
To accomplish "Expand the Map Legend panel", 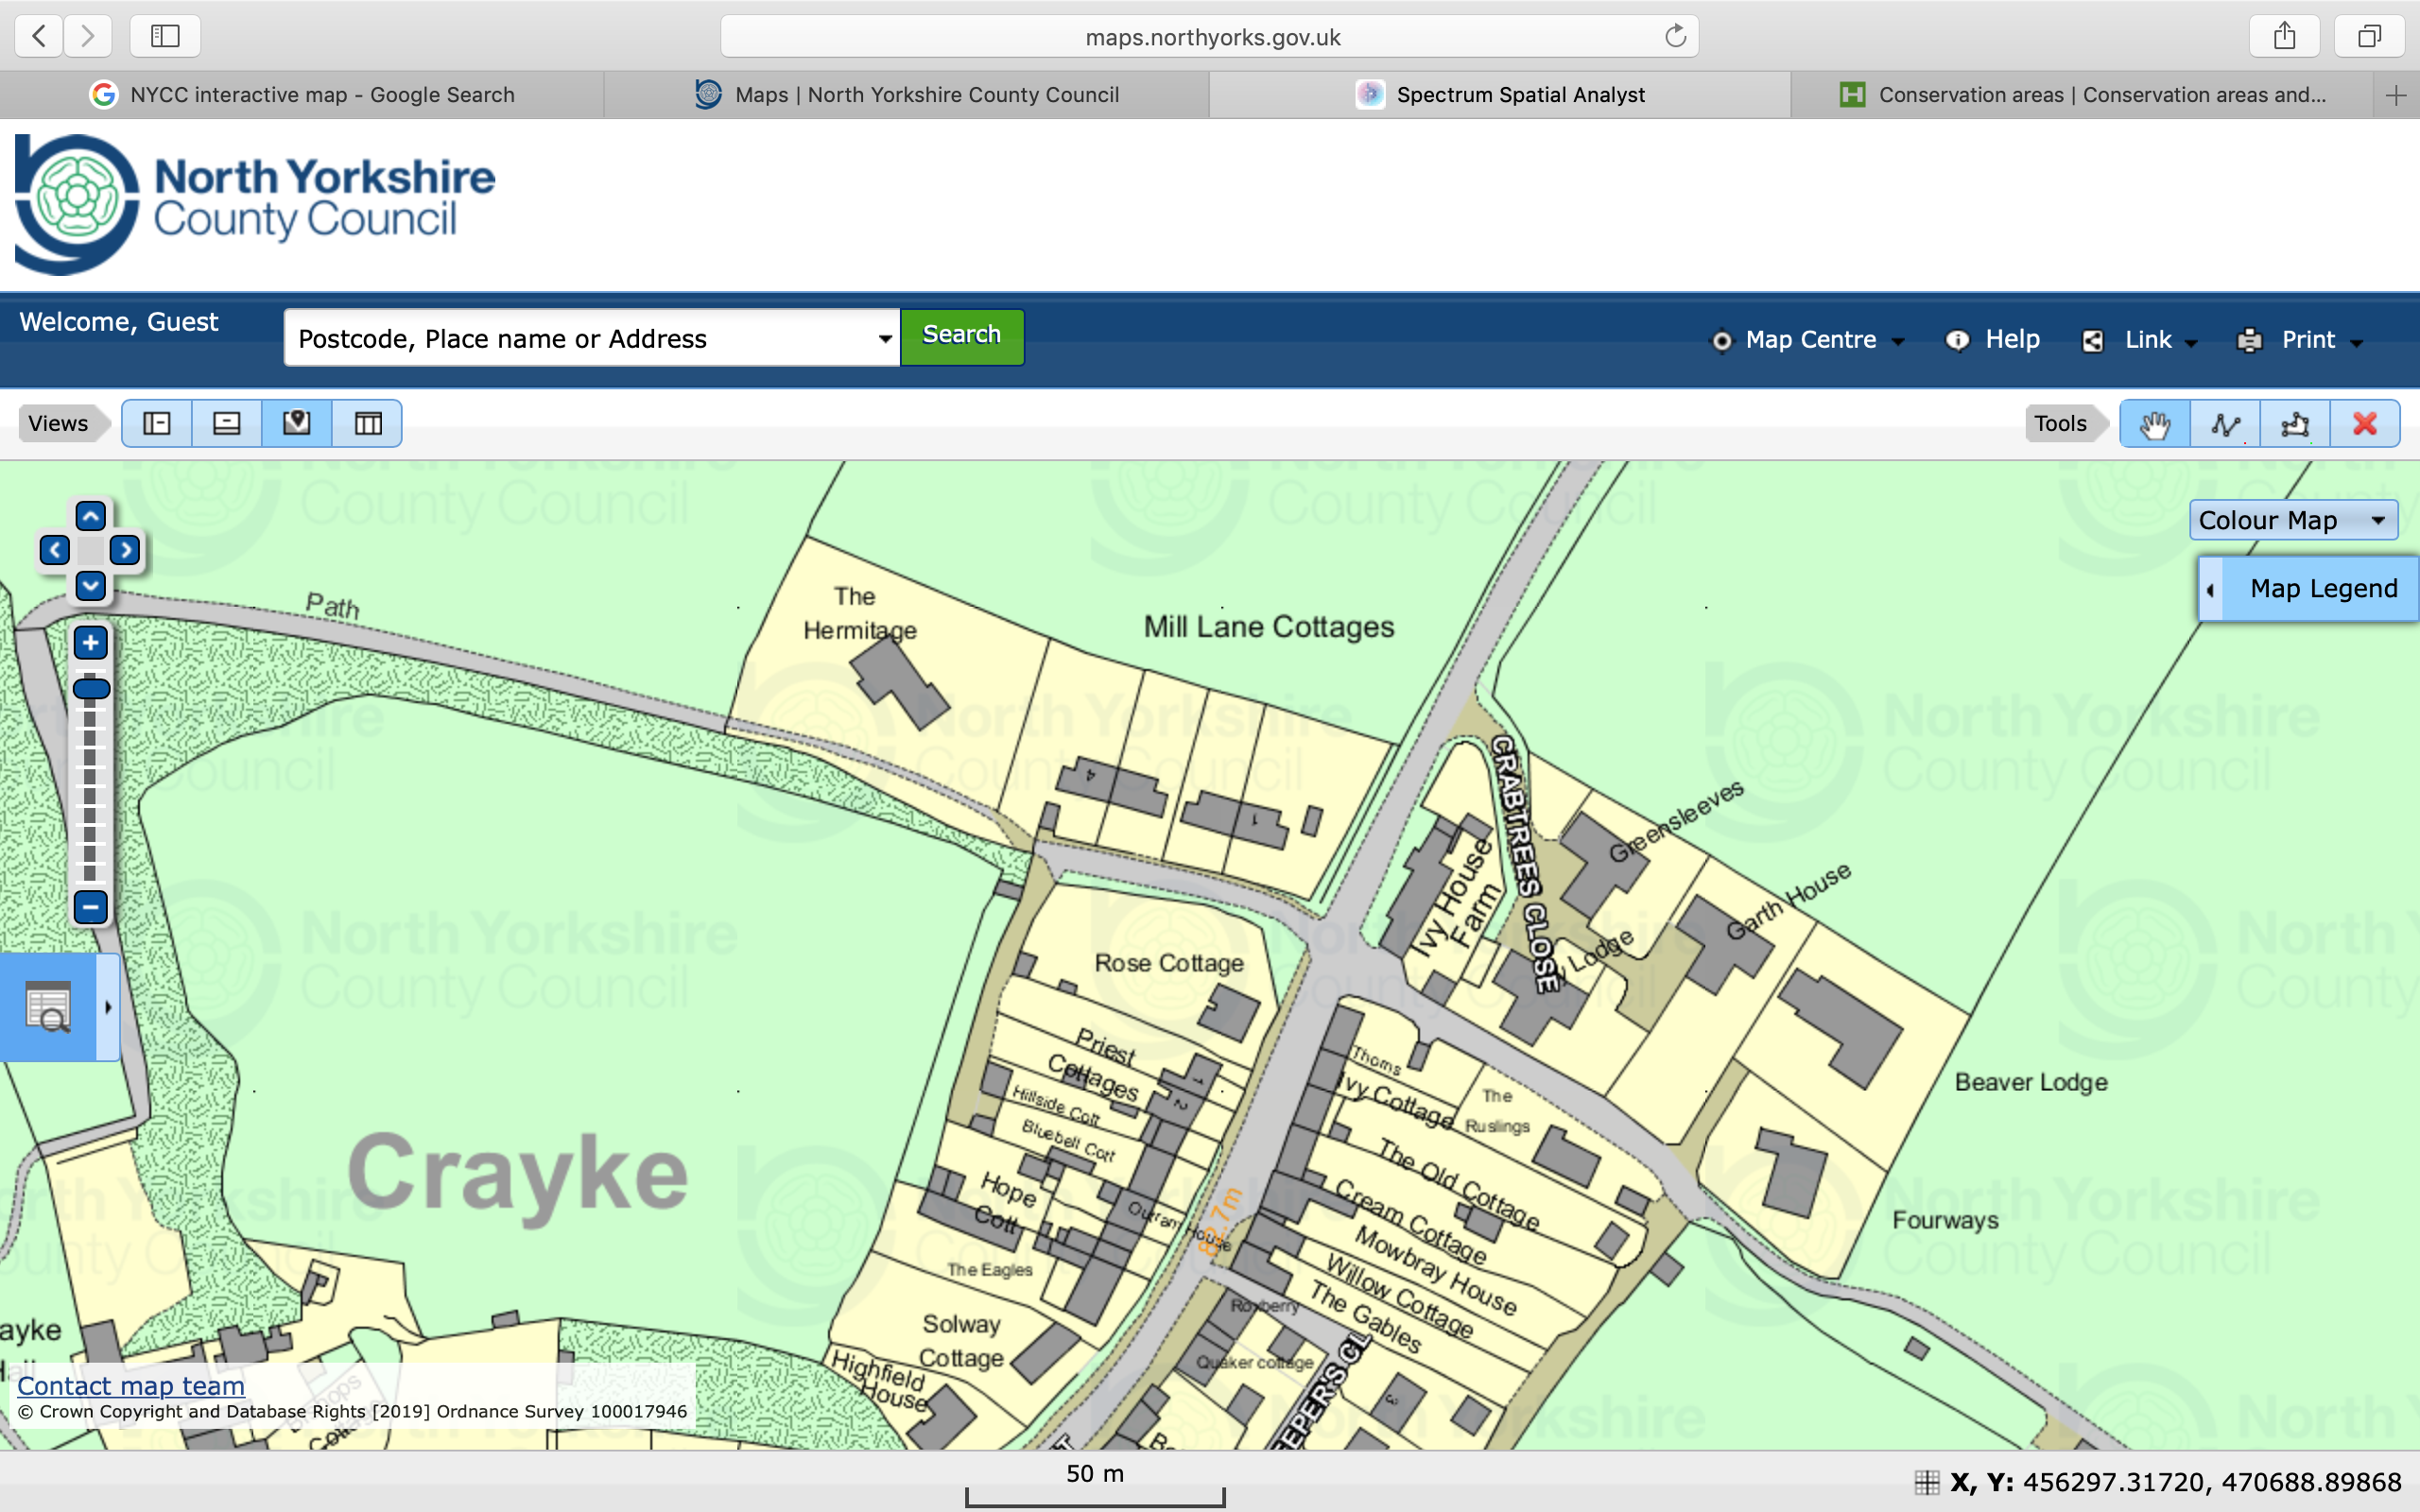I will point(2307,589).
